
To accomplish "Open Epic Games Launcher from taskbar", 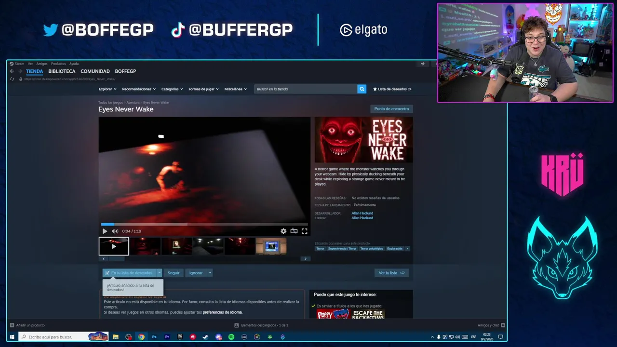I will click(x=180, y=337).
